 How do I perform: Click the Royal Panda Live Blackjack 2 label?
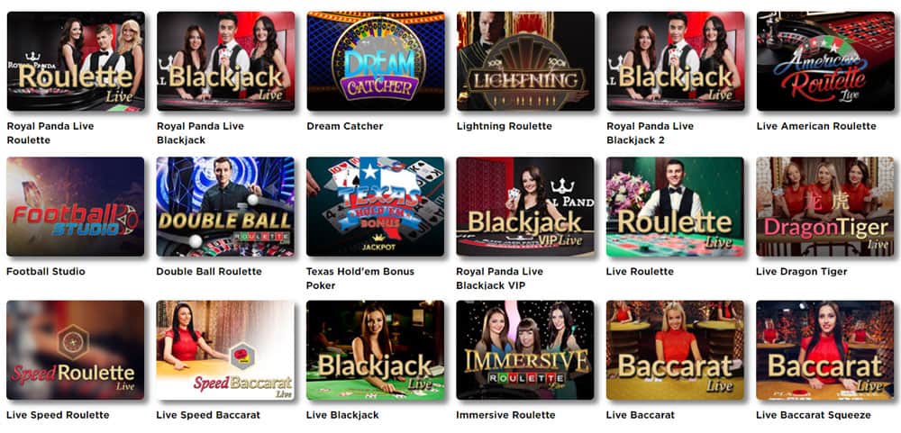(650, 132)
